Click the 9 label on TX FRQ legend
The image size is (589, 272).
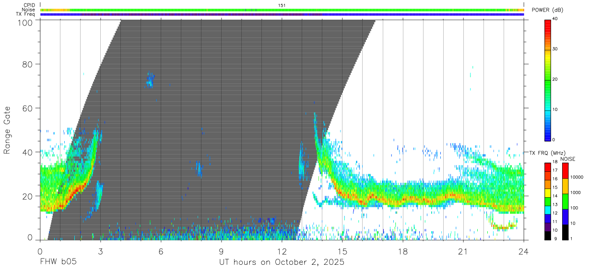click(x=555, y=239)
